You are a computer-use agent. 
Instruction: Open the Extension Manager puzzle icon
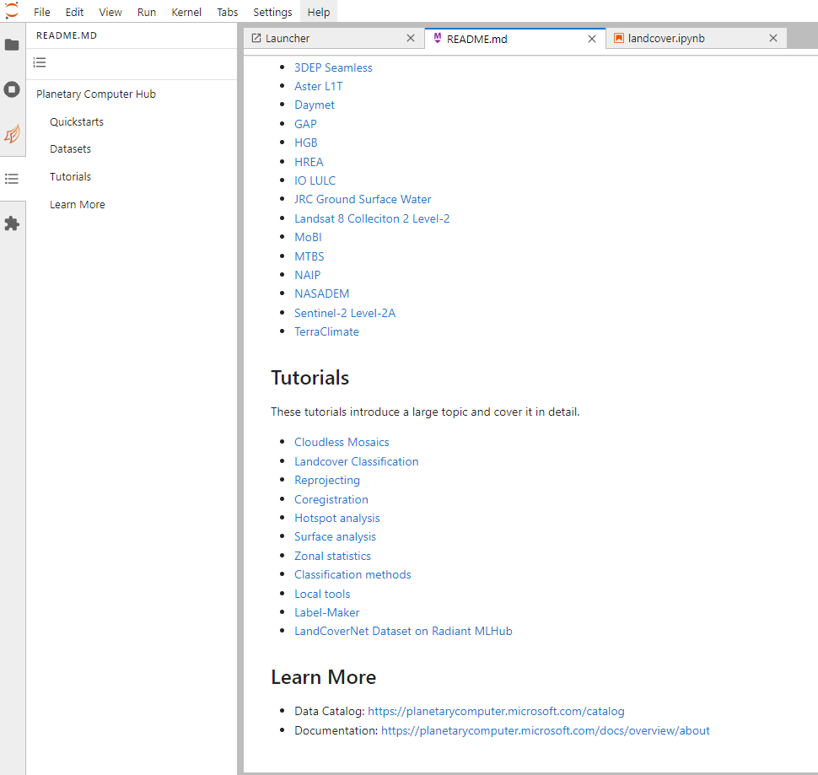tap(12, 223)
